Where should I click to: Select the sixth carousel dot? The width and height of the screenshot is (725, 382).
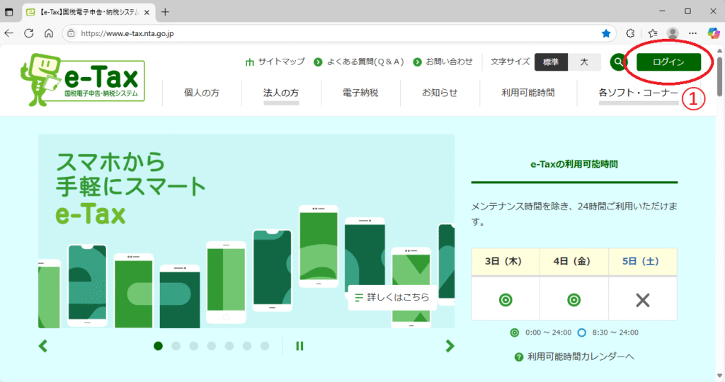pos(247,346)
